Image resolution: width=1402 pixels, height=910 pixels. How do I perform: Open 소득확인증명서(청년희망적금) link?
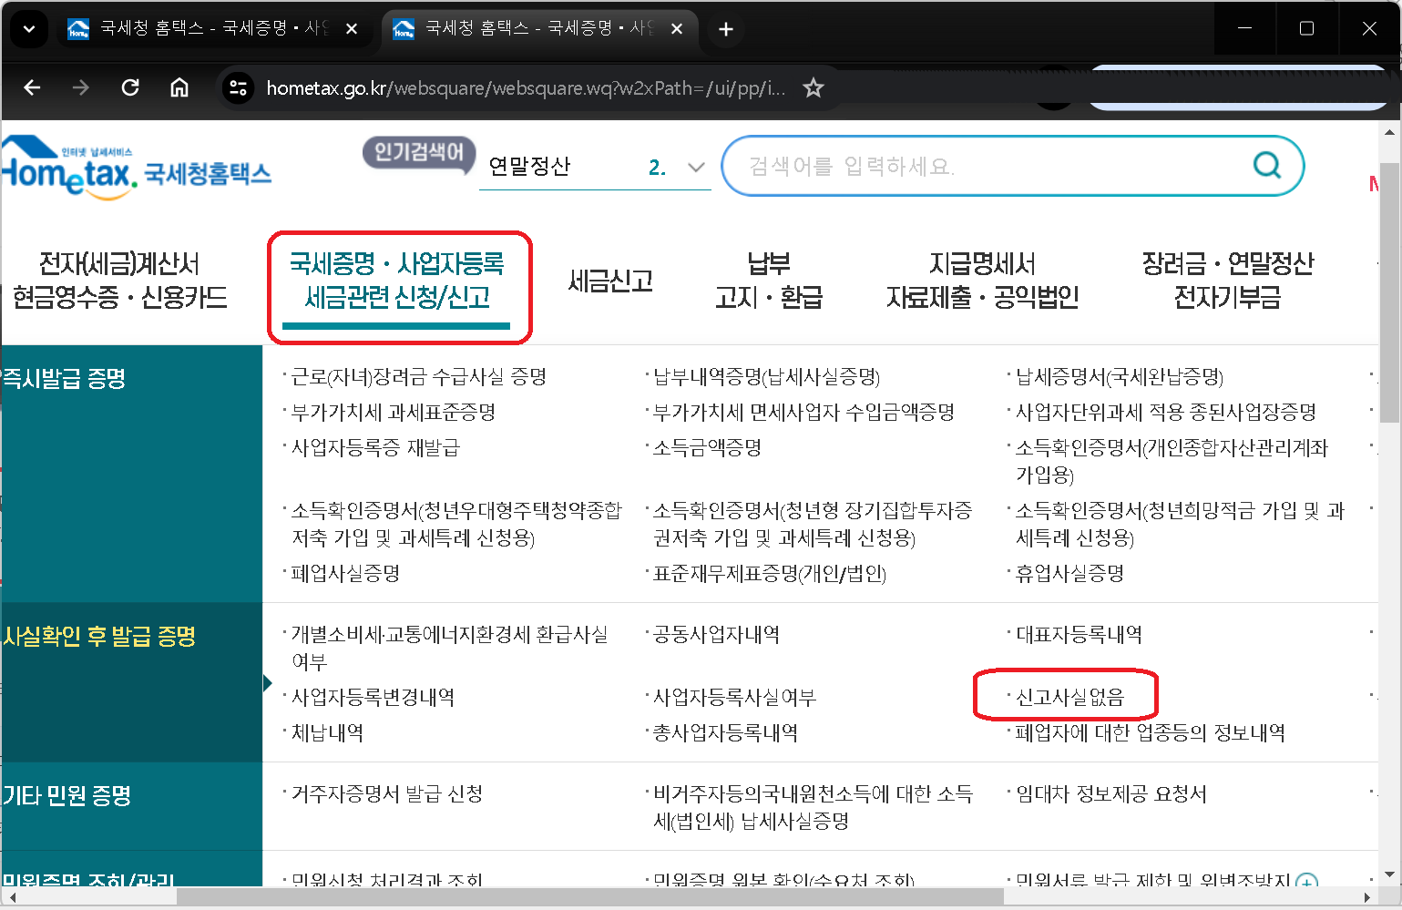(1180, 524)
